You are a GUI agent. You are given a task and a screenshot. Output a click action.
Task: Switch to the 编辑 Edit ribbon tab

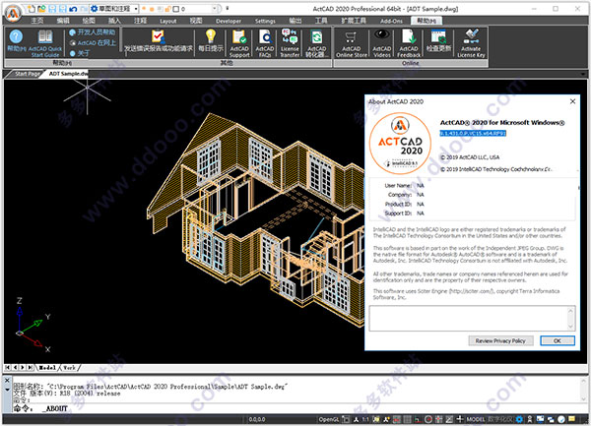[63, 21]
